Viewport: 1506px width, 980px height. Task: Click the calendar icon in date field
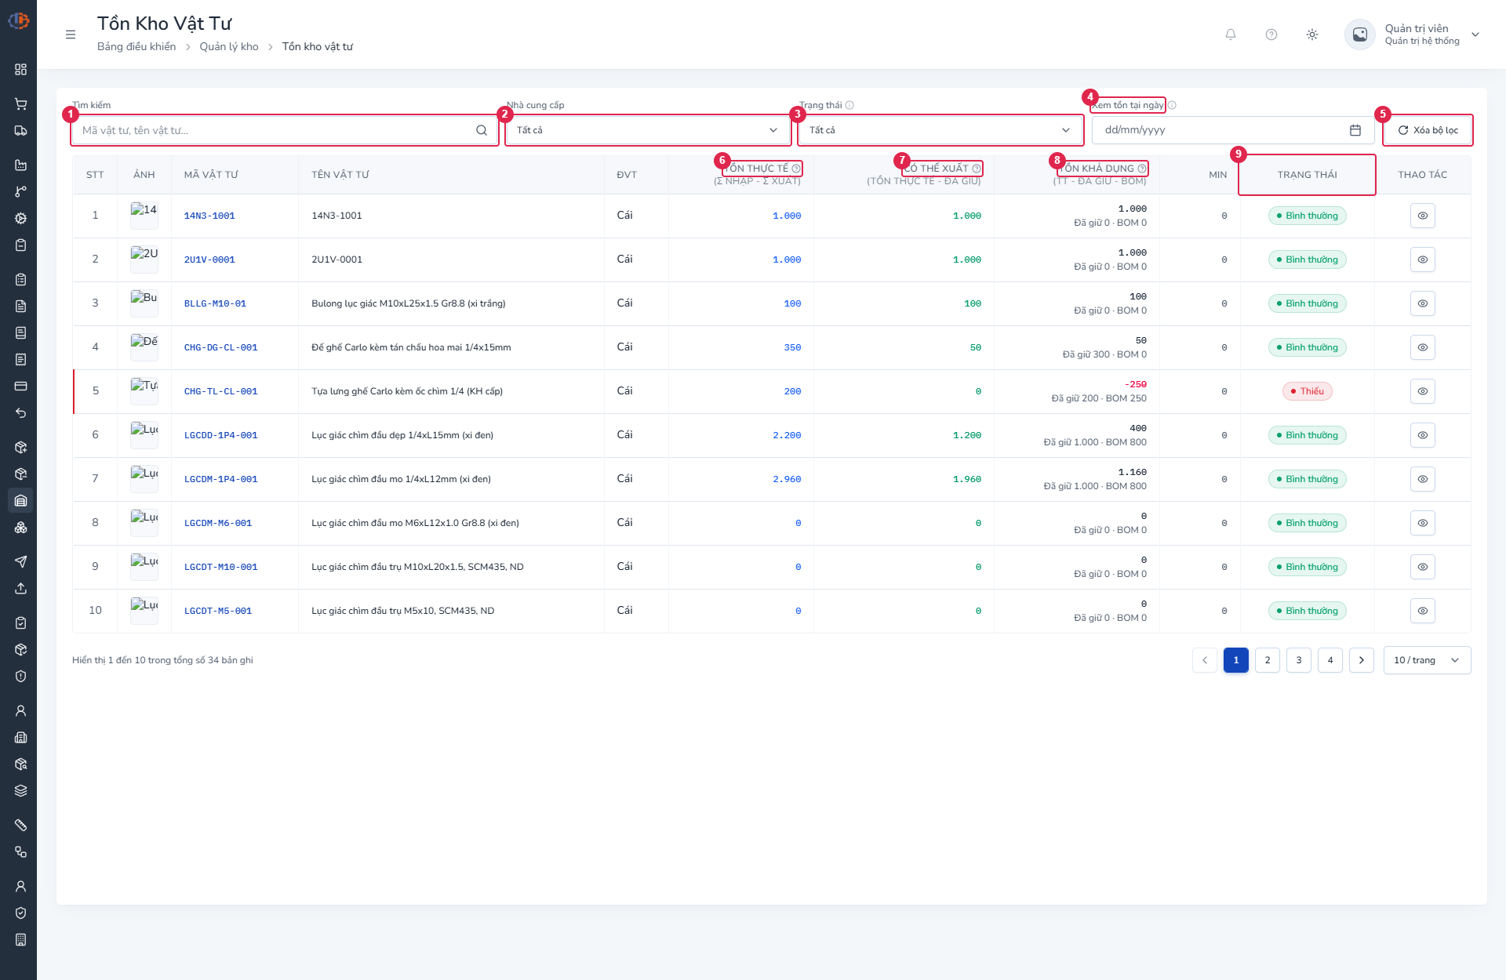[x=1355, y=130]
